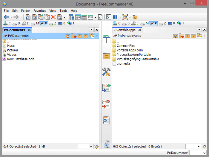Select the P:Documents tab

15,30
